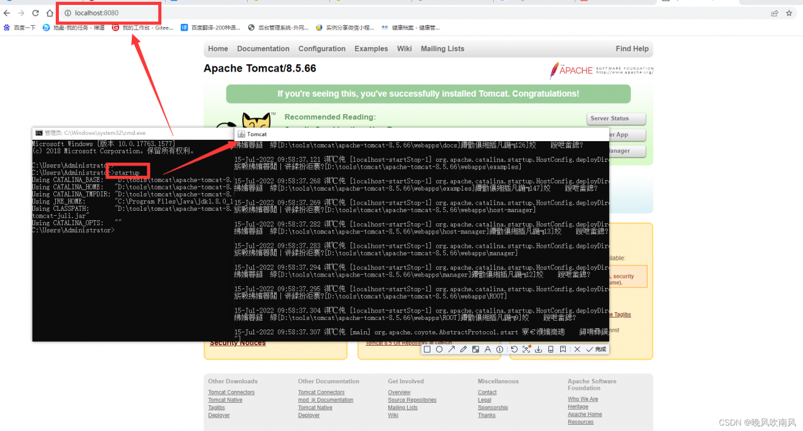Click the Apache Software Foundation logo
The image size is (803, 431).
coord(601,70)
